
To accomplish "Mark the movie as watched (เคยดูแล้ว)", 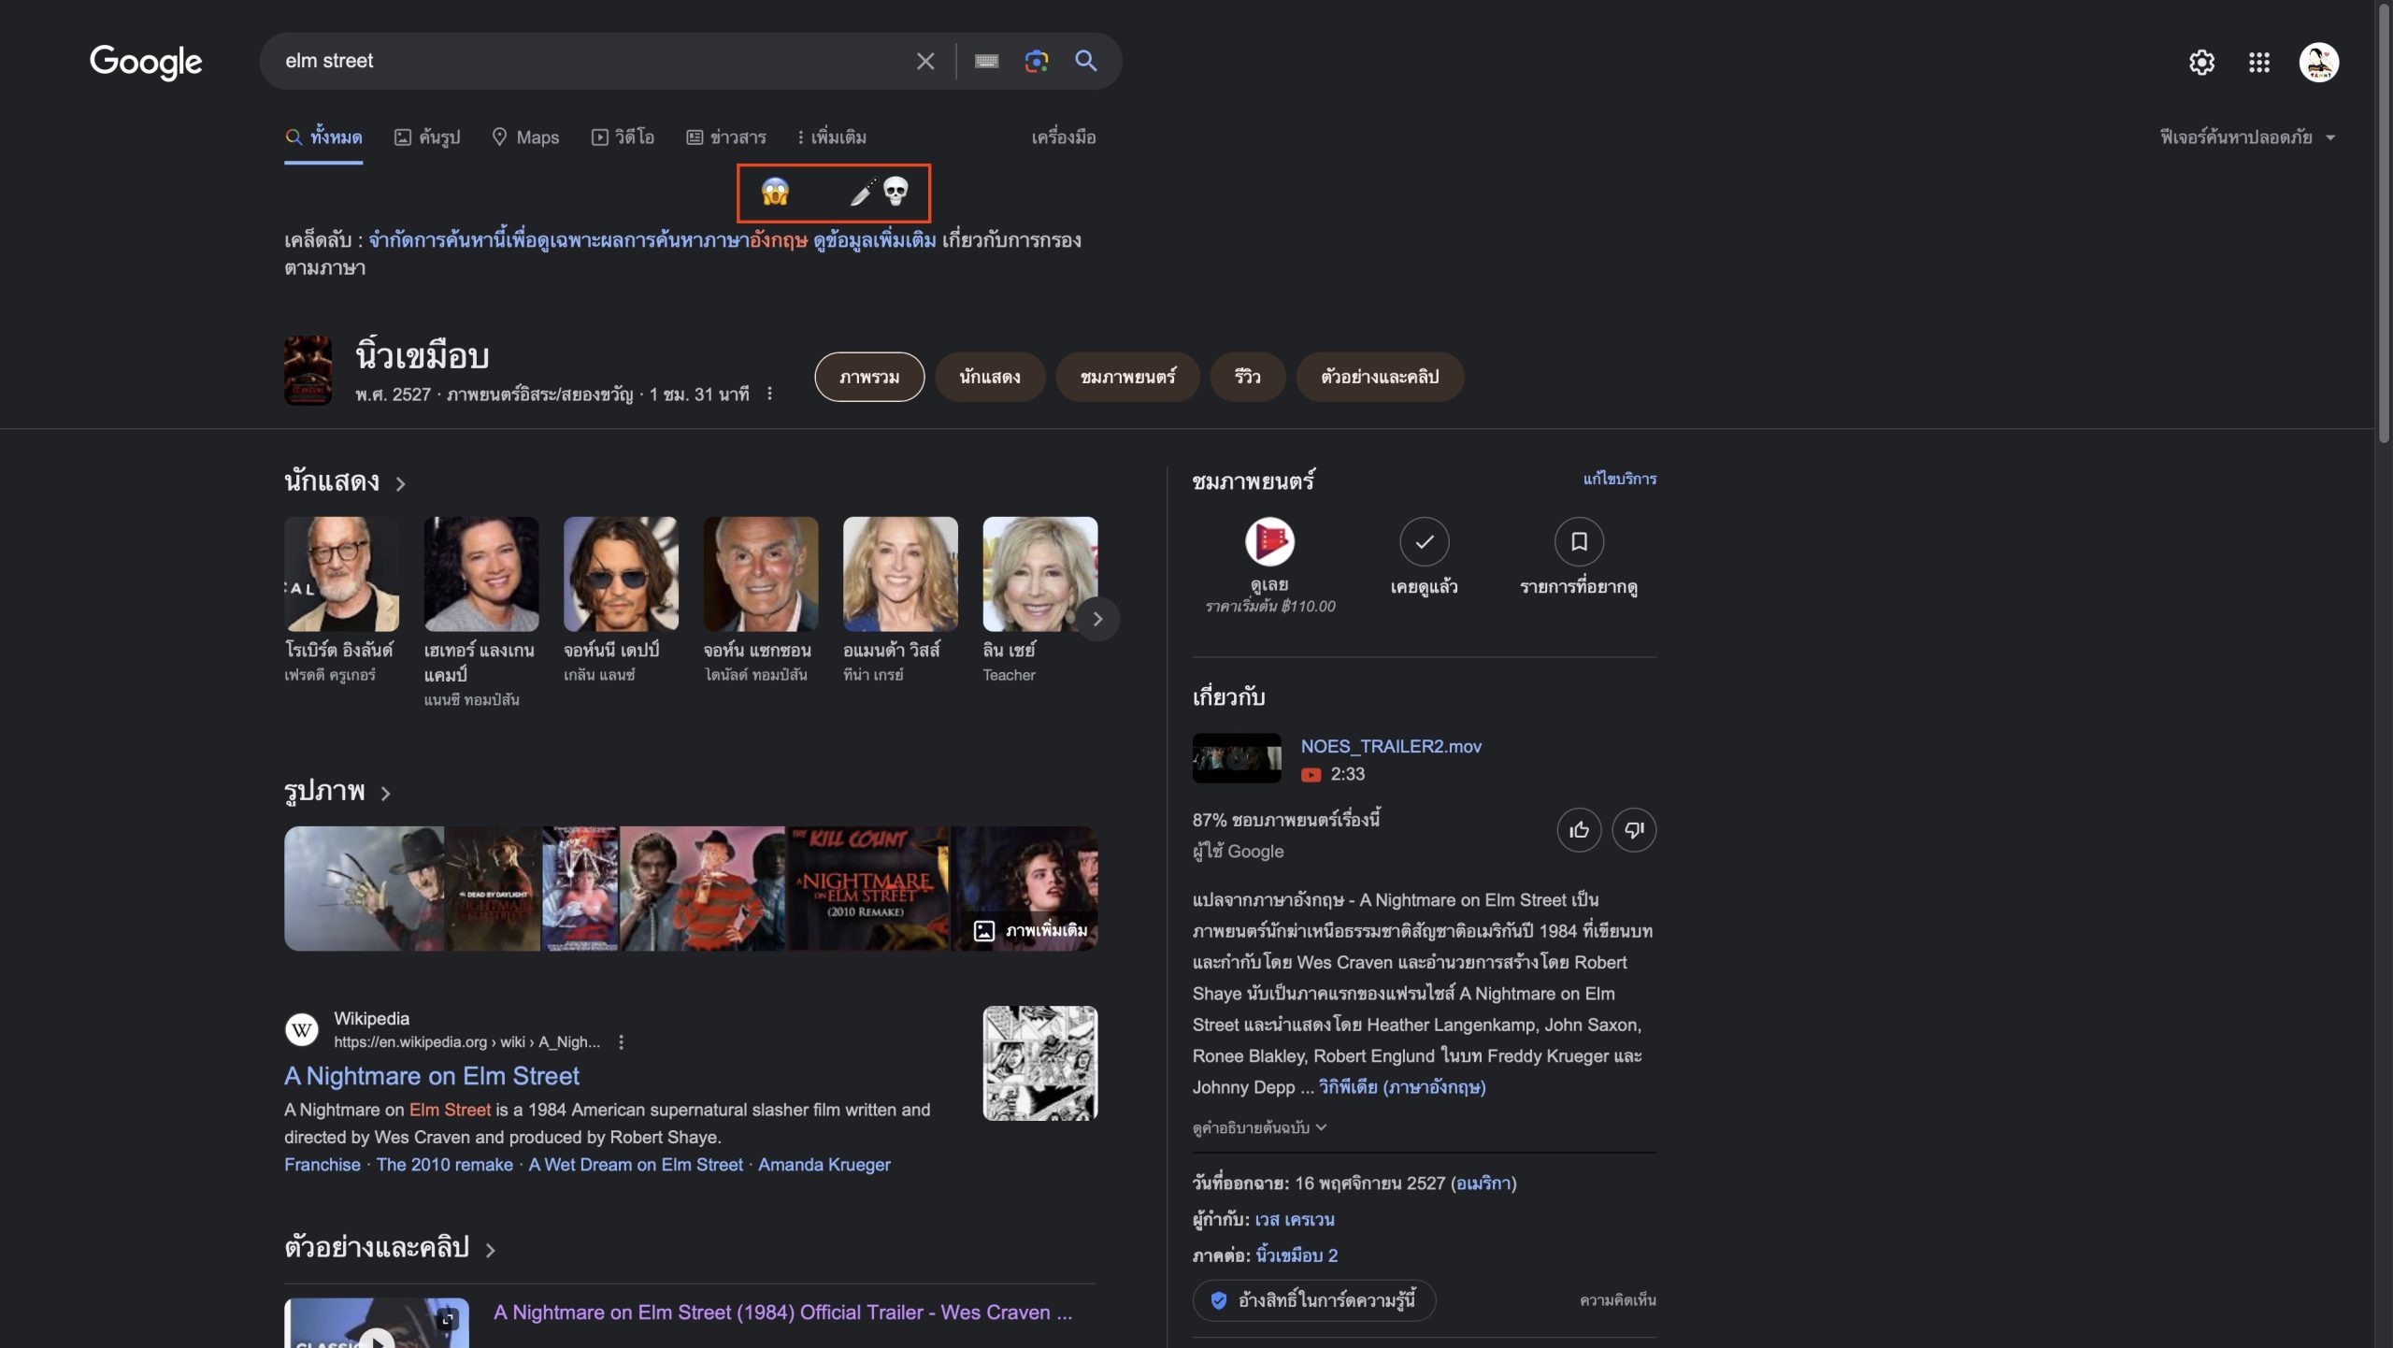I will coord(1424,542).
